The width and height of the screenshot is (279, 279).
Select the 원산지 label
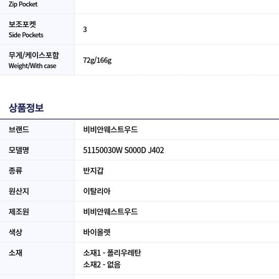(19, 191)
